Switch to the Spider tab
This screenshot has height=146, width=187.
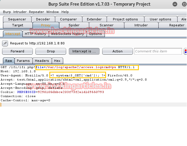[x=74, y=25]
